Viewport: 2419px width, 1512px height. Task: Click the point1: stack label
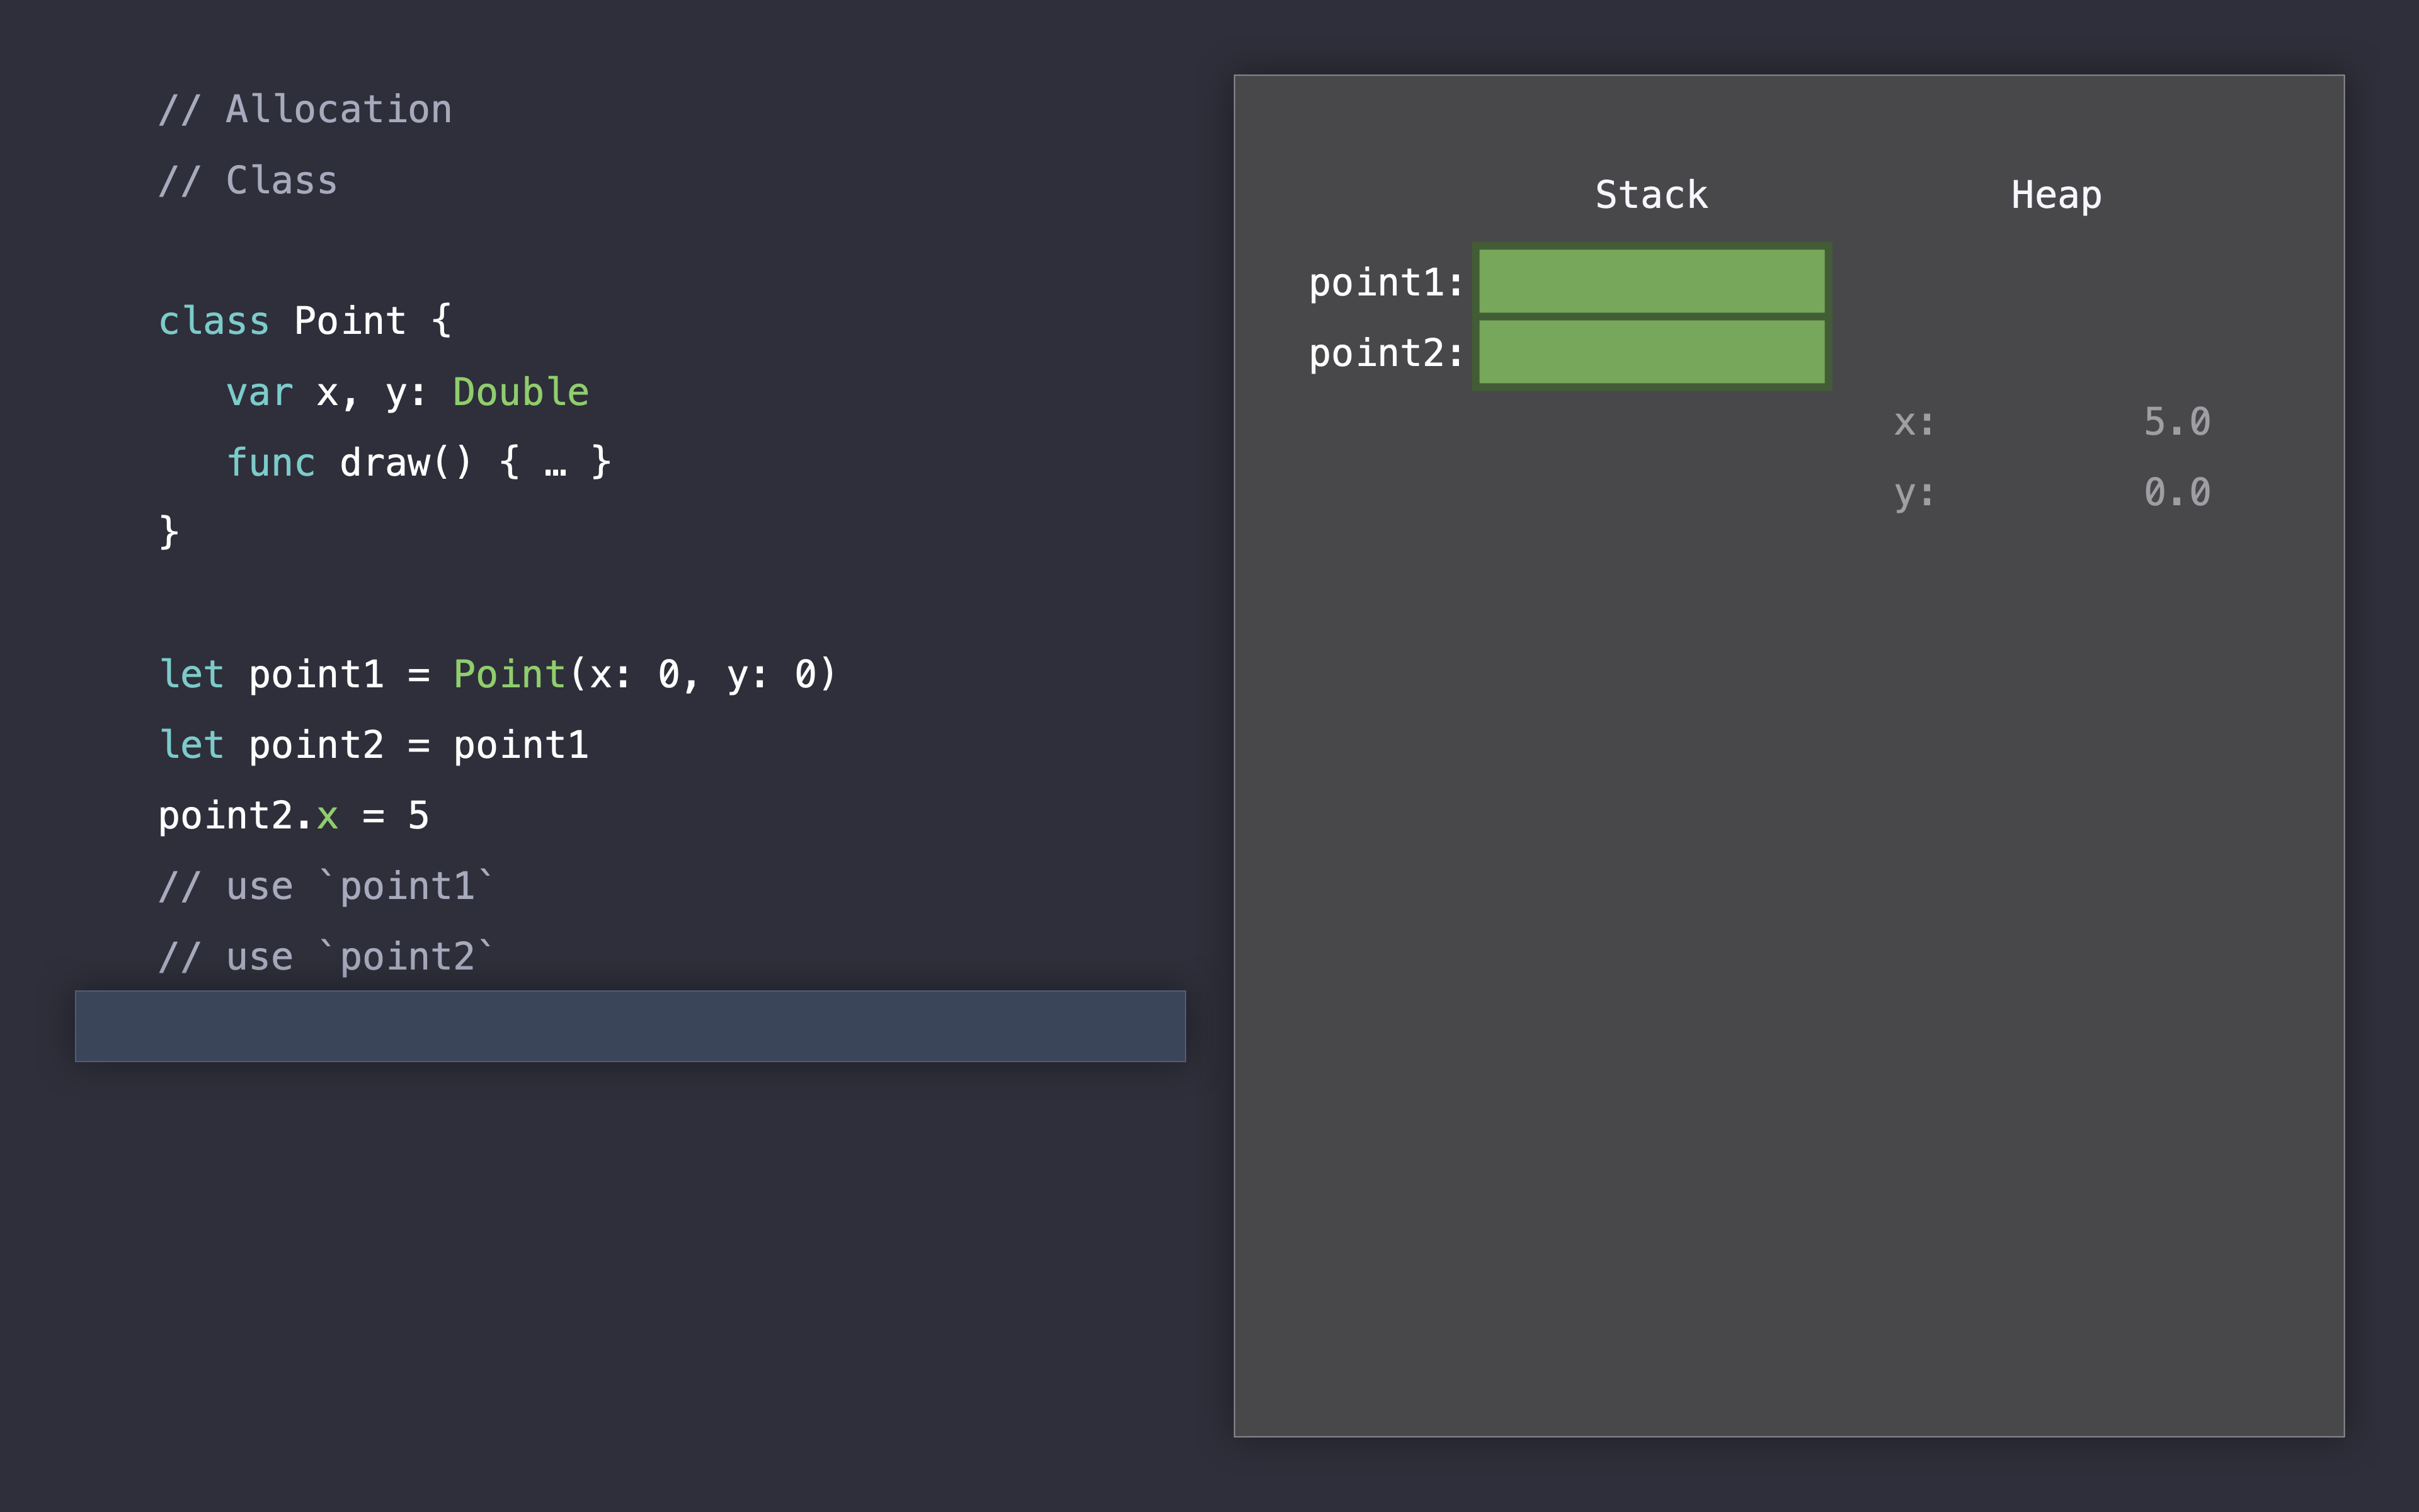click(x=1385, y=283)
